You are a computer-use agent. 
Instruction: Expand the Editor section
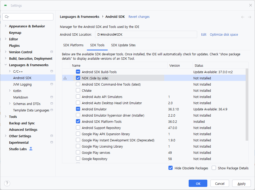pyautogui.click(x=6, y=39)
